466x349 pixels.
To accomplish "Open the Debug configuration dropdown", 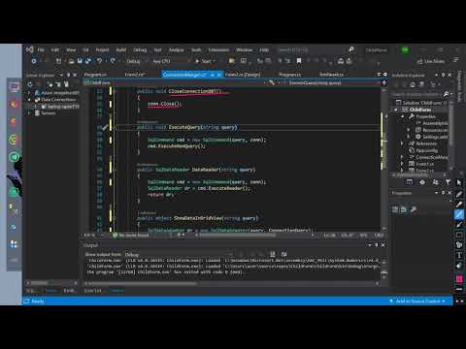I will pyautogui.click(x=136, y=61).
